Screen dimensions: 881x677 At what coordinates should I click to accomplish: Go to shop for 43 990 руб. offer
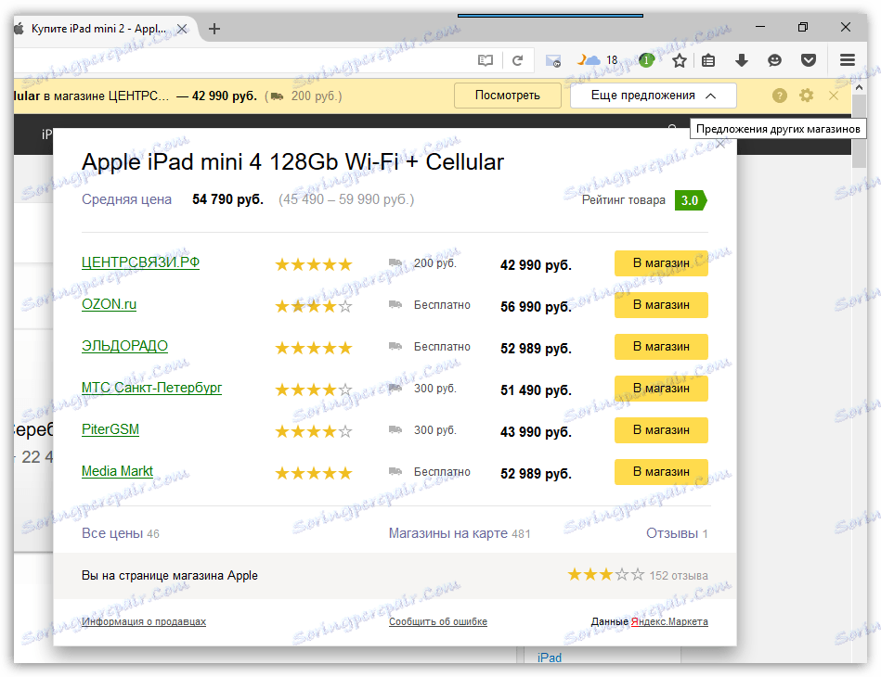coord(661,430)
